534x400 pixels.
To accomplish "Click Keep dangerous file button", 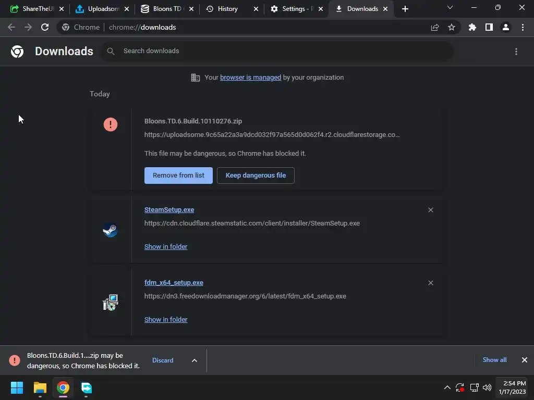I will [256, 176].
